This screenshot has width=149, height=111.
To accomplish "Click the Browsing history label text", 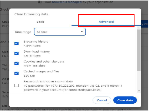I will click(36, 41).
